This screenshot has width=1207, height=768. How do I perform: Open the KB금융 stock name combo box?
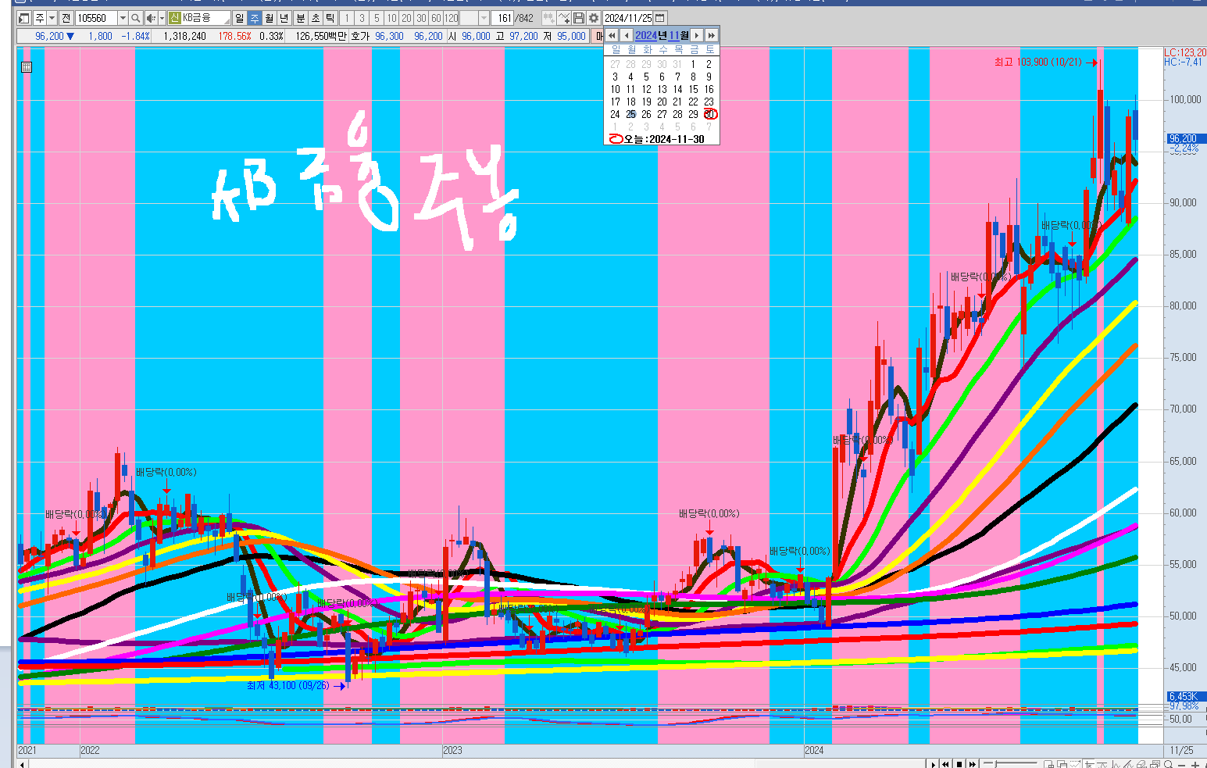click(x=200, y=18)
